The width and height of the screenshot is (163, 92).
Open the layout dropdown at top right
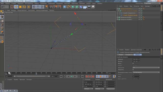[x=152, y=3]
